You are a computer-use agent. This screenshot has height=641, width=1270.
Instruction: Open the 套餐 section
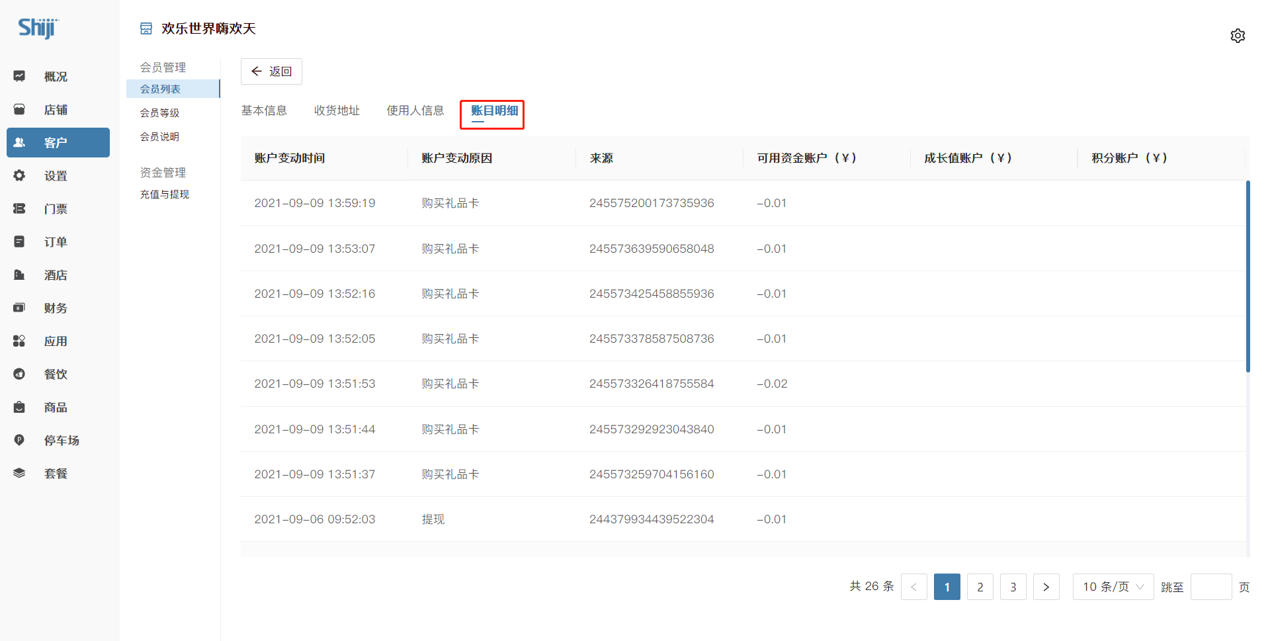58,474
